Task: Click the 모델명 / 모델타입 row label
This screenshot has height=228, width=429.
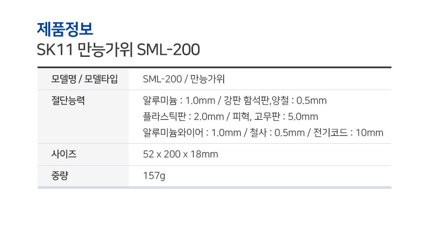Action: point(85,79)
